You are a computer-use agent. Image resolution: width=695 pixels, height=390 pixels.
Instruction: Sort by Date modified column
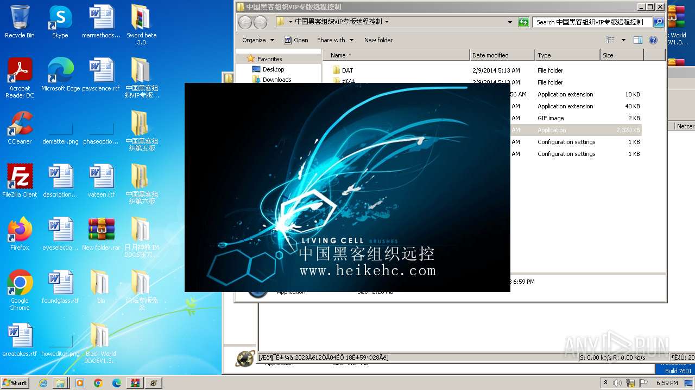coord(502,55)
